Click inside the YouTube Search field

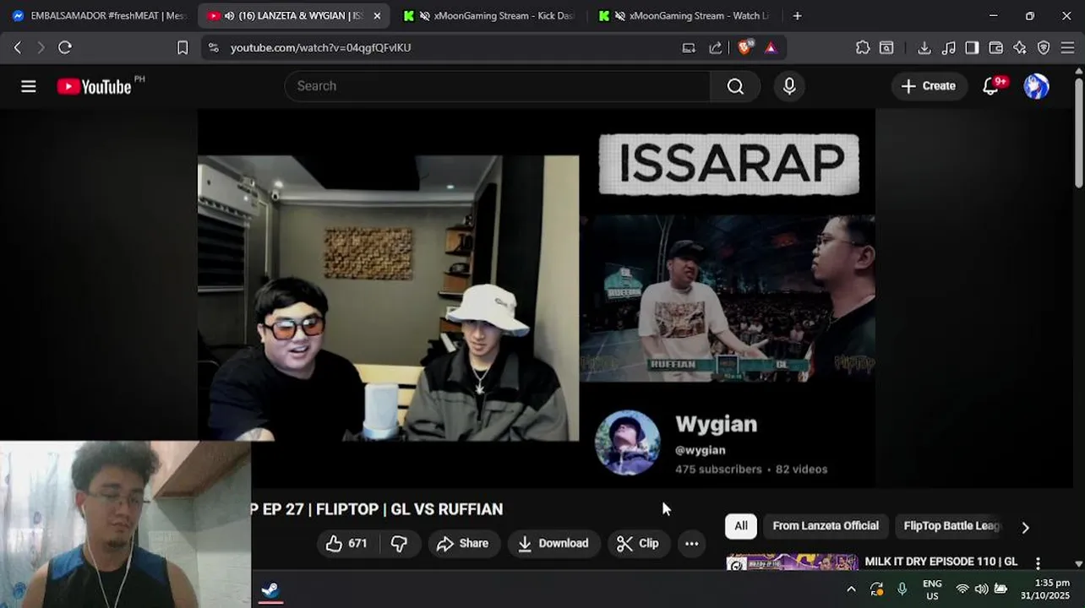[x=498, y=86]
